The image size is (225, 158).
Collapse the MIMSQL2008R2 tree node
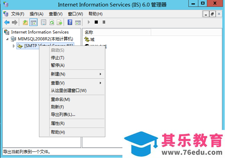click(7, 39)
